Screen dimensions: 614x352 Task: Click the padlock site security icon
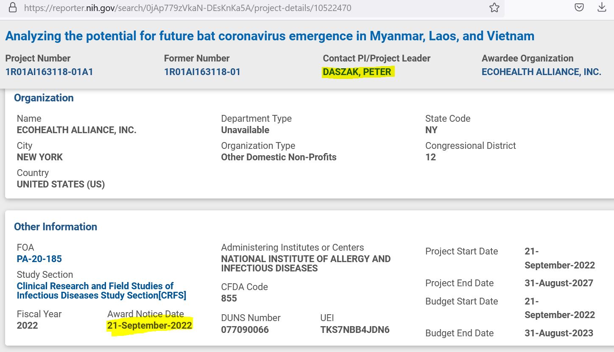(13, 8)
